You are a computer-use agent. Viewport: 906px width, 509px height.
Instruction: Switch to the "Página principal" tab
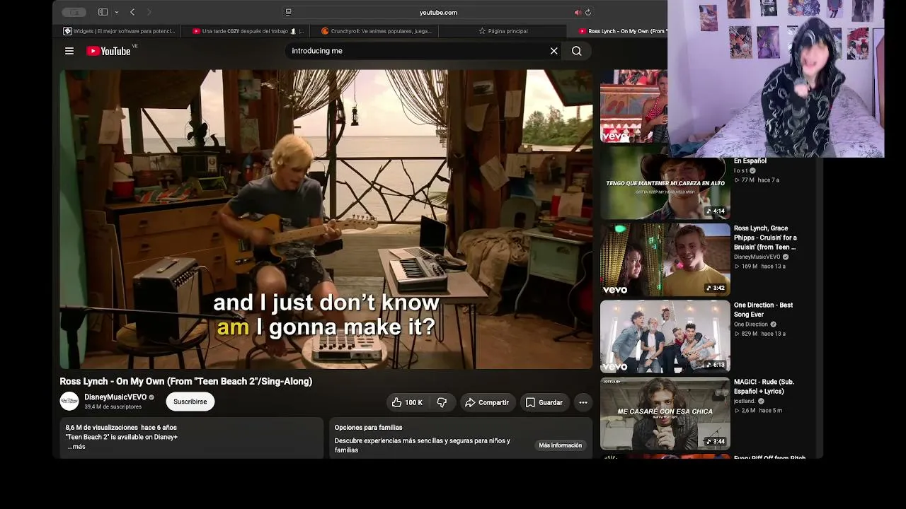[503, 31]
